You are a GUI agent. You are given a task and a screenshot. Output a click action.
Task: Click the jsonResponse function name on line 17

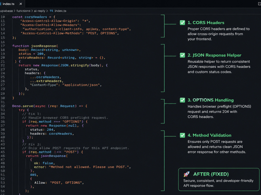(x=43, y=46)
